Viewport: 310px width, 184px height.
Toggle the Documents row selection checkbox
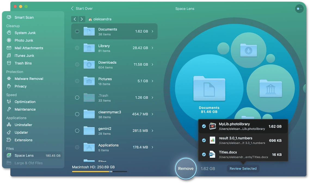(77, 31)
